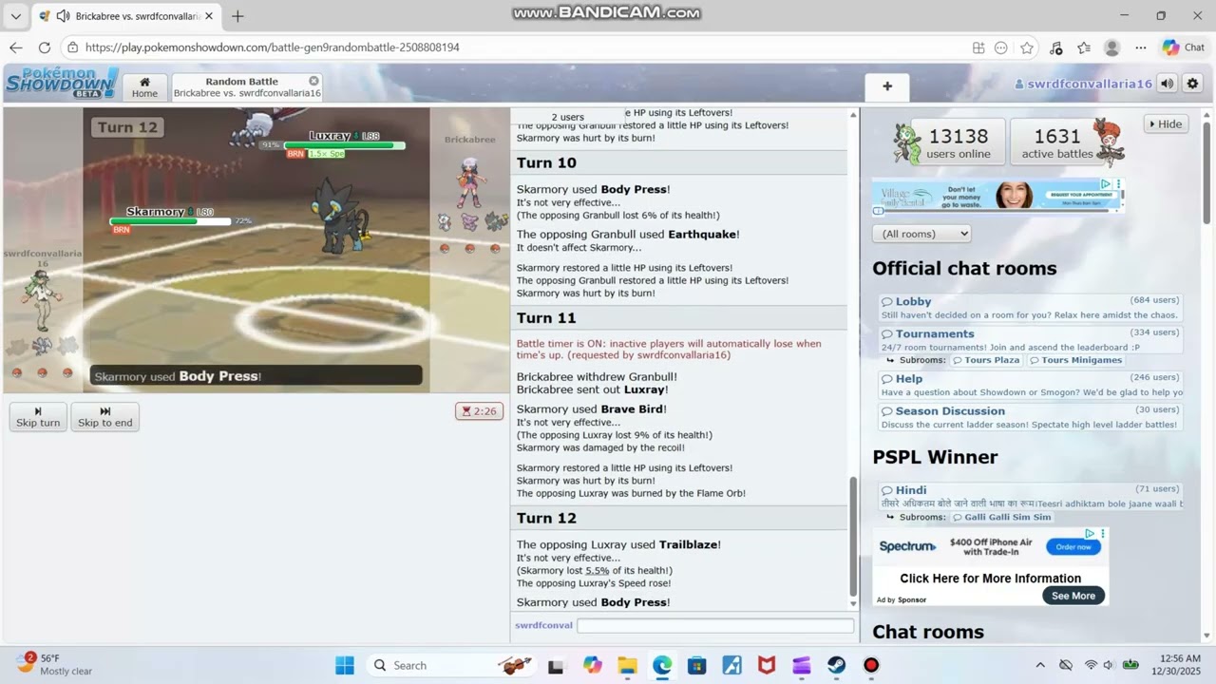Open the Bandicam recorder taskbar icon
This screenshot has width=1216, height=684.
(x=871, y=665)
